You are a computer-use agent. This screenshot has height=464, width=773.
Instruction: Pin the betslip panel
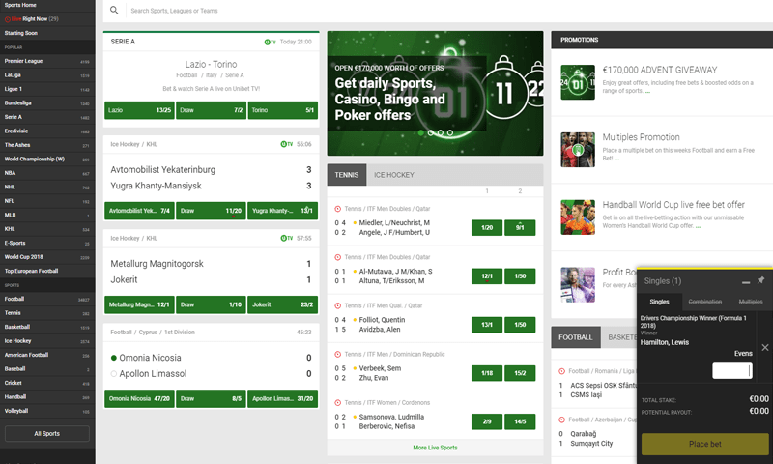[x=760, y=280]
